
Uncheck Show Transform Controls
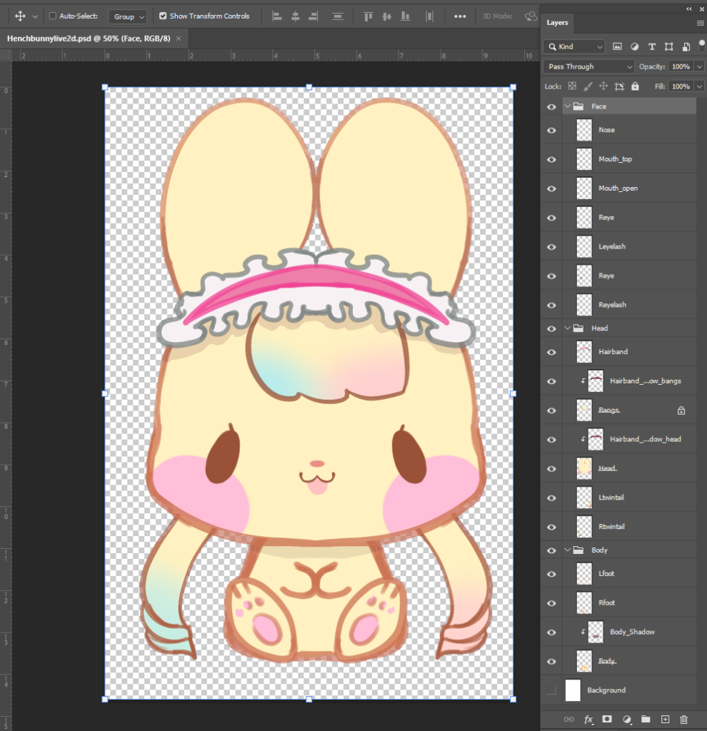click(163, 16)
